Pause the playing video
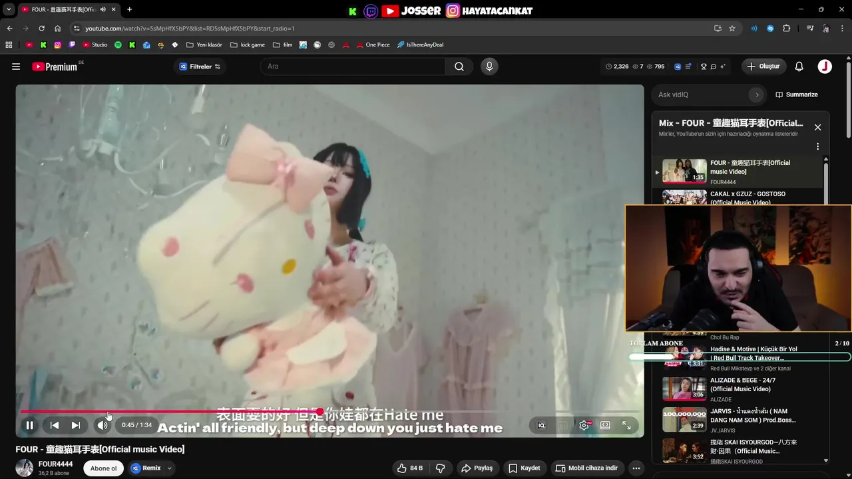Viewport: 852px width, 479px height. tap(29, 425)
